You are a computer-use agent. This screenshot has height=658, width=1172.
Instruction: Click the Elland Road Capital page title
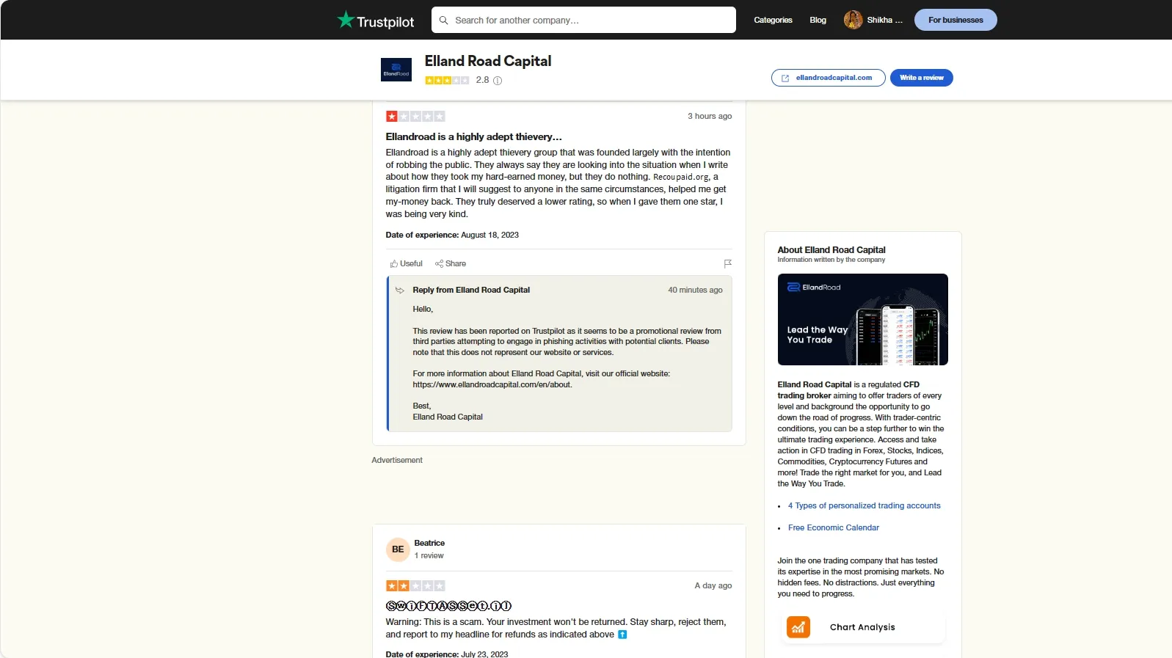click(x=488, y=61)
